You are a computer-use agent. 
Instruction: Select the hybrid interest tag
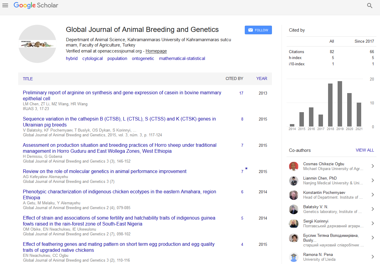(72, 58)
